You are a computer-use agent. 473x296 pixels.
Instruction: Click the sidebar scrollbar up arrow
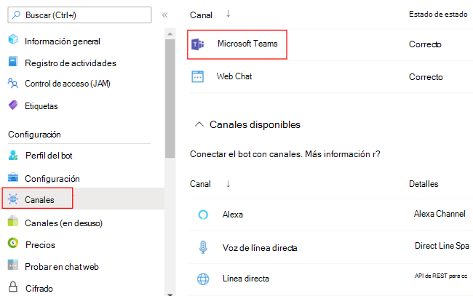click(x=170, y=33)
